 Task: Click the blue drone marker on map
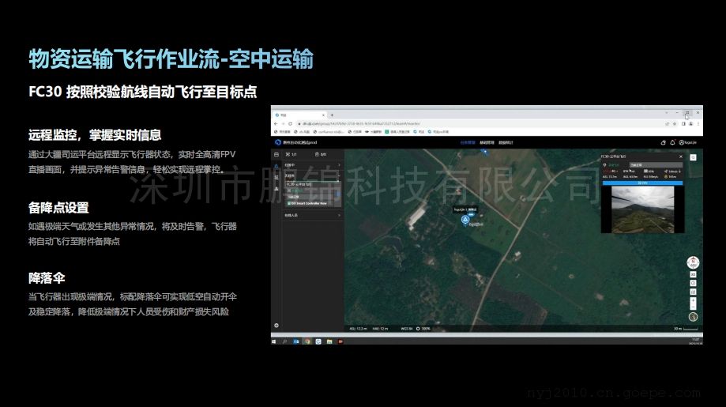[466, 221]
